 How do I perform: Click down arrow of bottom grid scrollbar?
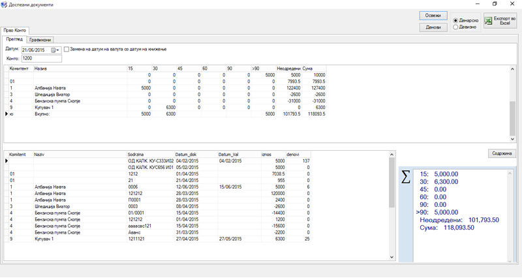(x=391, y=257)
